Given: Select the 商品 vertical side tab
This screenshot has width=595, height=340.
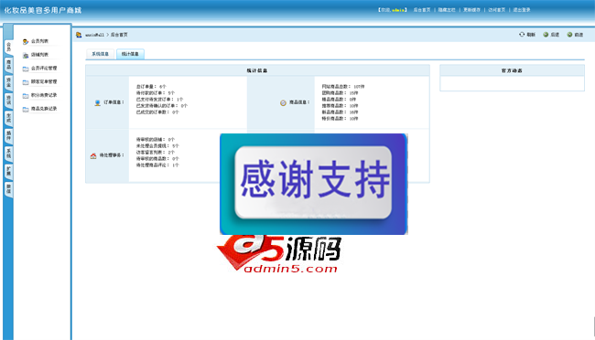Looking at the screenshot, I should pos(9,65).
